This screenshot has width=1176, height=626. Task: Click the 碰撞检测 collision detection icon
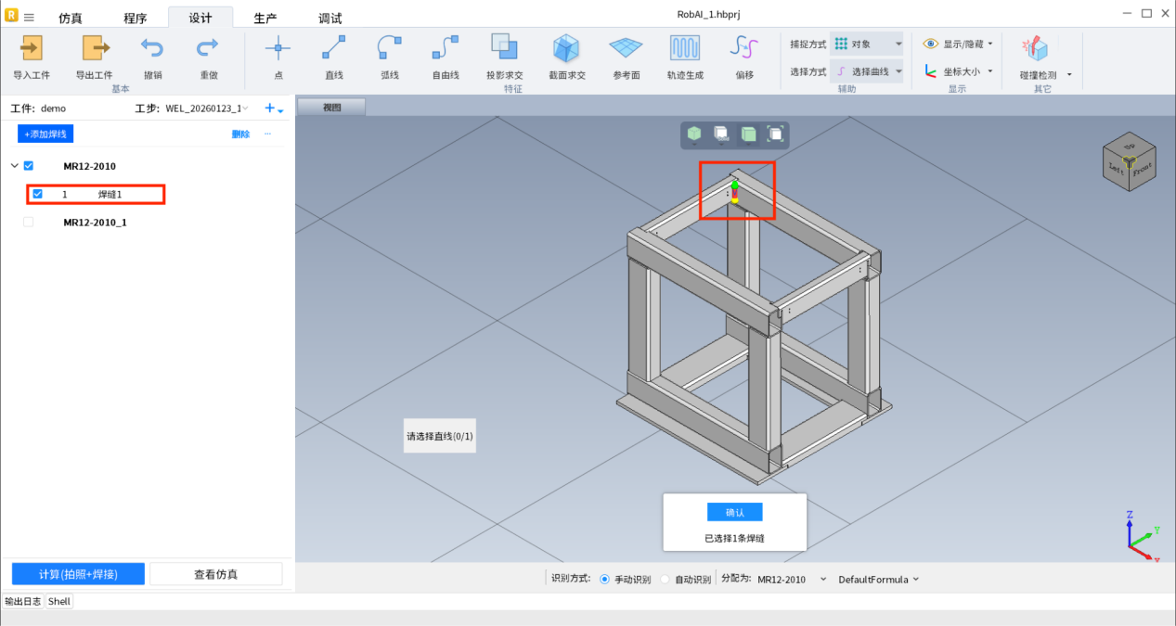point(1034,49)
